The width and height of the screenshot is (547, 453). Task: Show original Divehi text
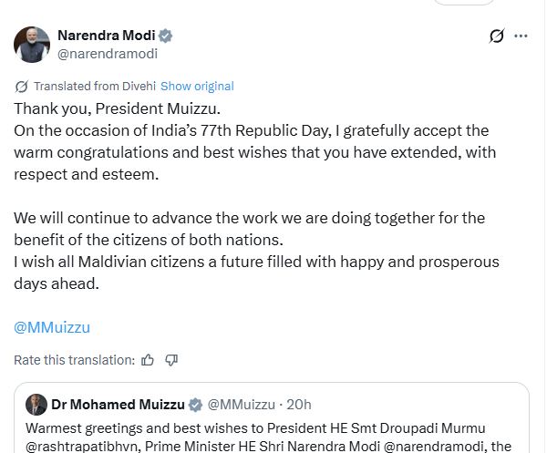(x=197, y=87)
